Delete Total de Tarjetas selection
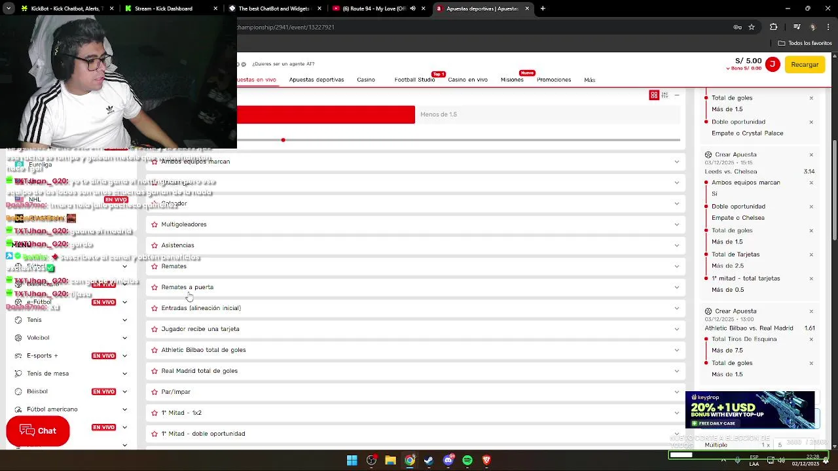Image resolution: width=838 pixels, height=471 pixels. click(811, 254)
